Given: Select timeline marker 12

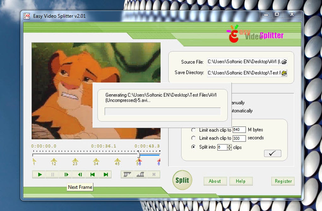Looking at the screenshot, I should 54,162.
